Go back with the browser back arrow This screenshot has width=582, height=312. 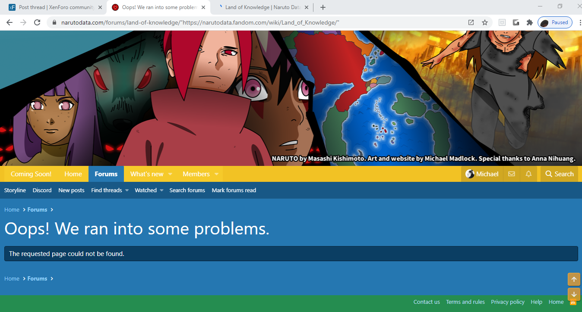[9, 22]
